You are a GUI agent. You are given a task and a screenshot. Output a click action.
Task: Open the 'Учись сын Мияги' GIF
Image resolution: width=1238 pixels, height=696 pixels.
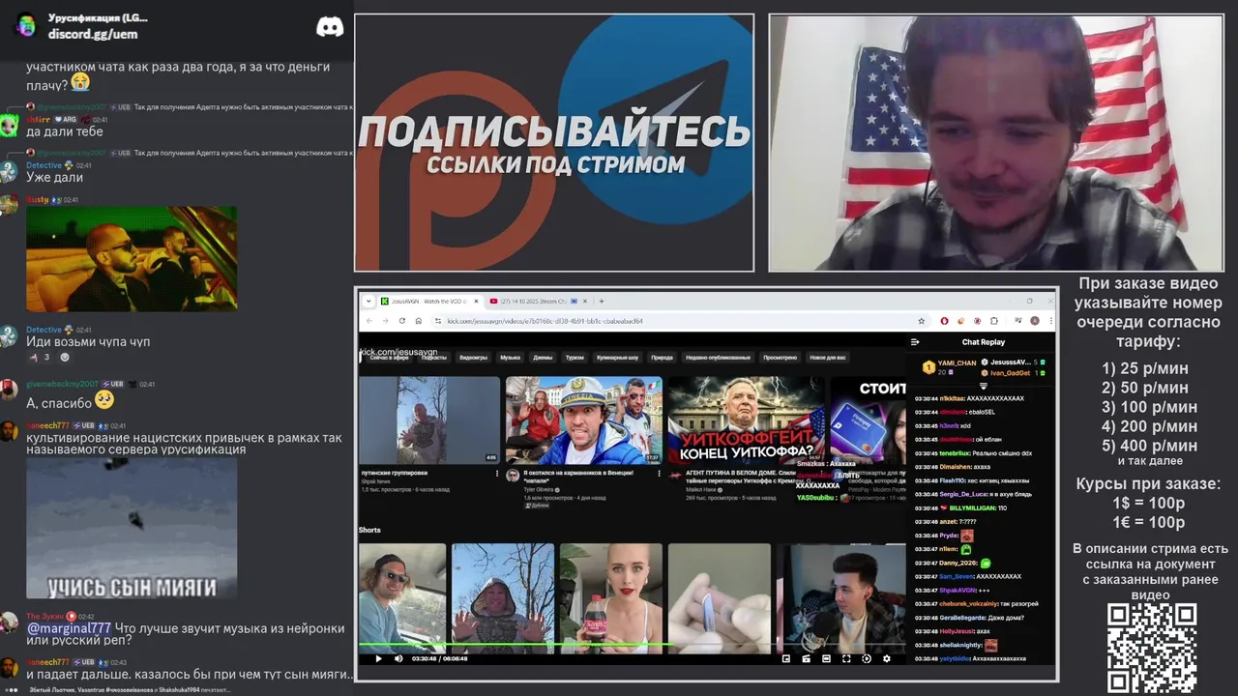click(x=132, y=528)
